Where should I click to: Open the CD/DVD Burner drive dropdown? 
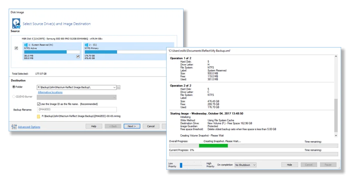[114, 97]
